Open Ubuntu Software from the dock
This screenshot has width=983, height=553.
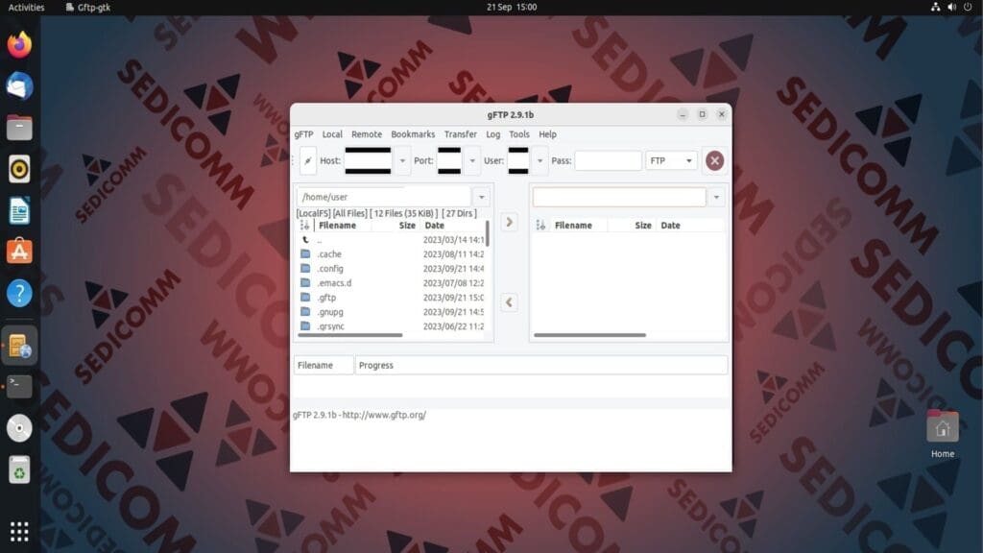[x=19, y=252]
